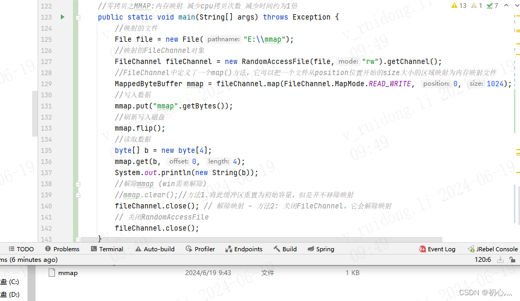The height and width of the screenshot is (301, 520).
Task: Go to next highlighted error arrow
Action: tap(516, 5)
